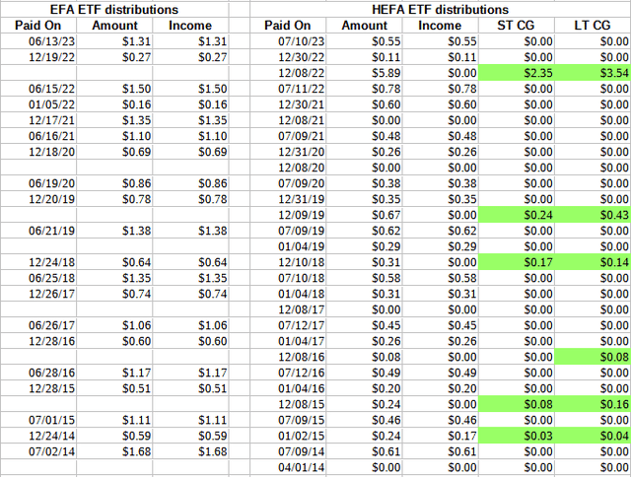Select the HEFA date cell 07/09/19
This screenshot has width=631, height=477.
pos(288,231)
